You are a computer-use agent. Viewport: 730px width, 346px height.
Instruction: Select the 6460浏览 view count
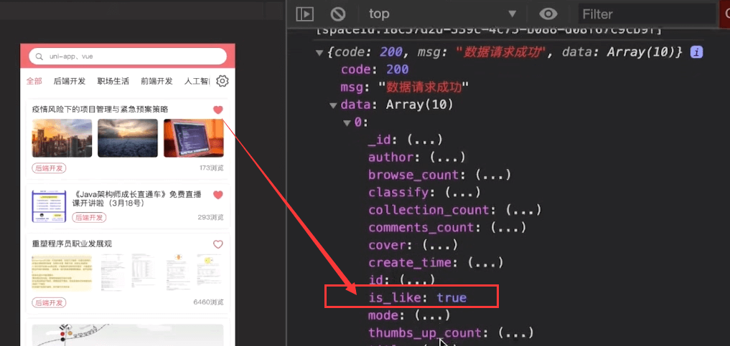pos(209,303)
